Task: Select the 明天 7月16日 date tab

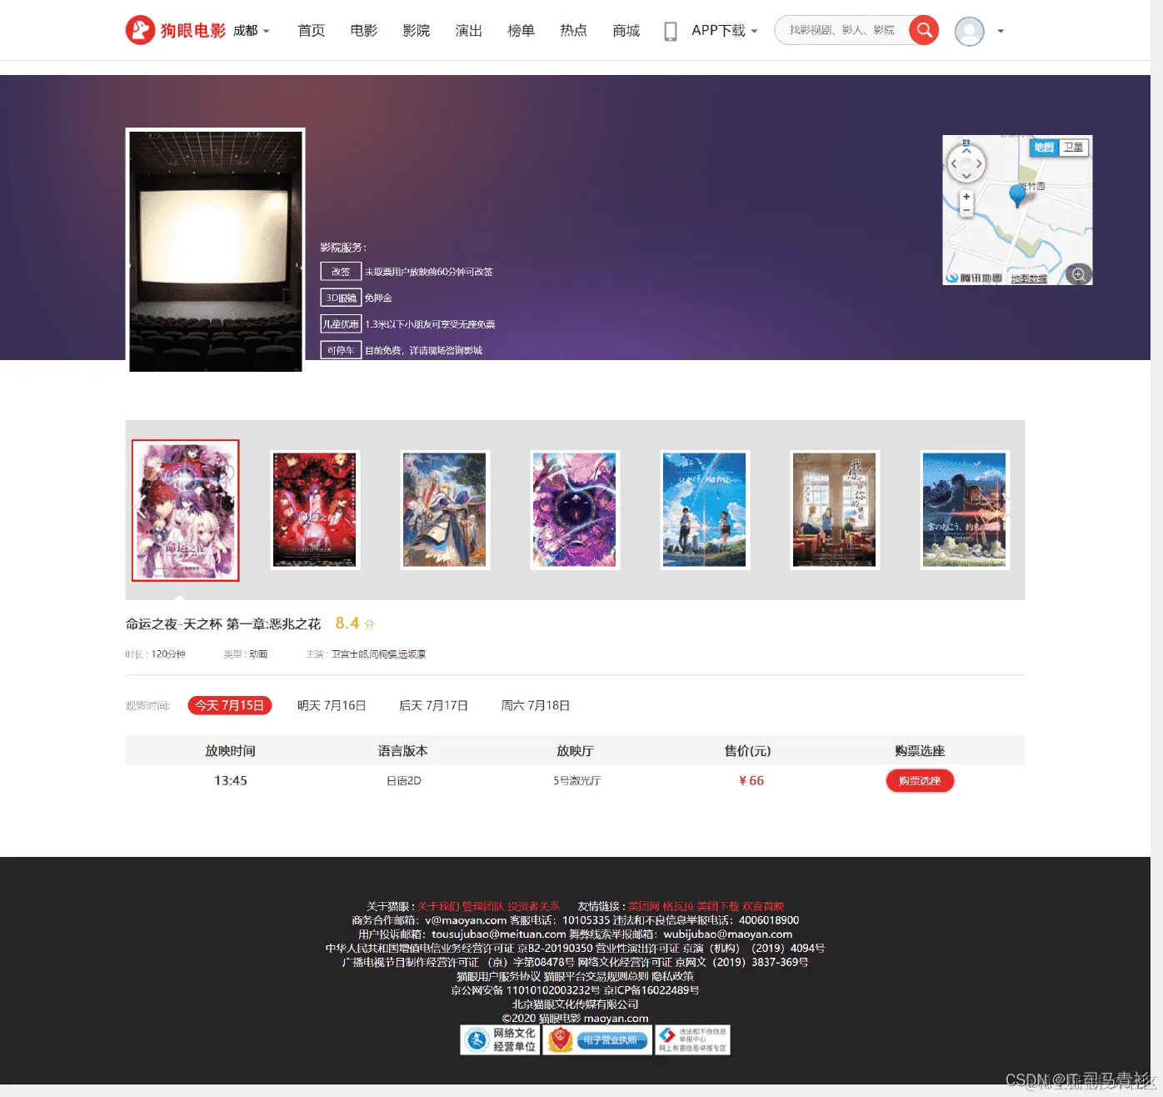Action: (332, 705)
